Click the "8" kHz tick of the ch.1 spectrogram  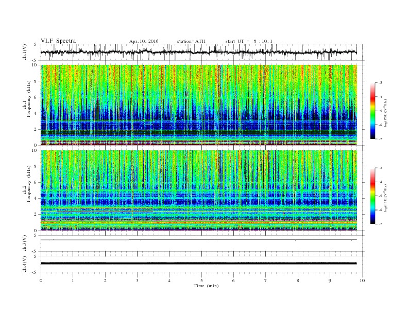coord(36,81)
